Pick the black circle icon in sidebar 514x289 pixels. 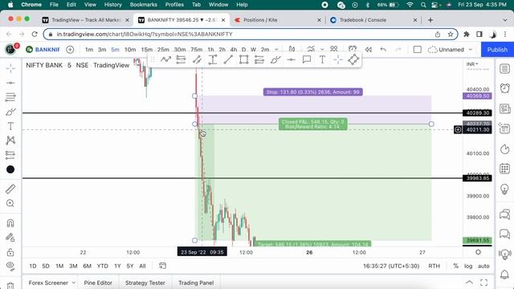[10, 169]
